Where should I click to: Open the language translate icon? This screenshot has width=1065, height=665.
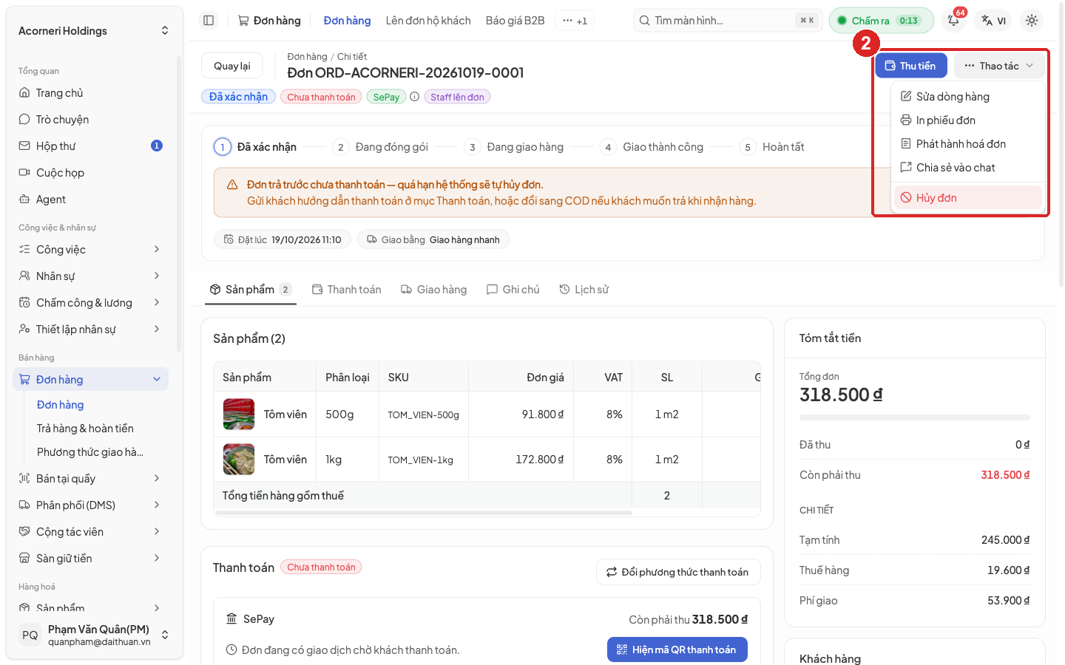[x=993, y=21]
